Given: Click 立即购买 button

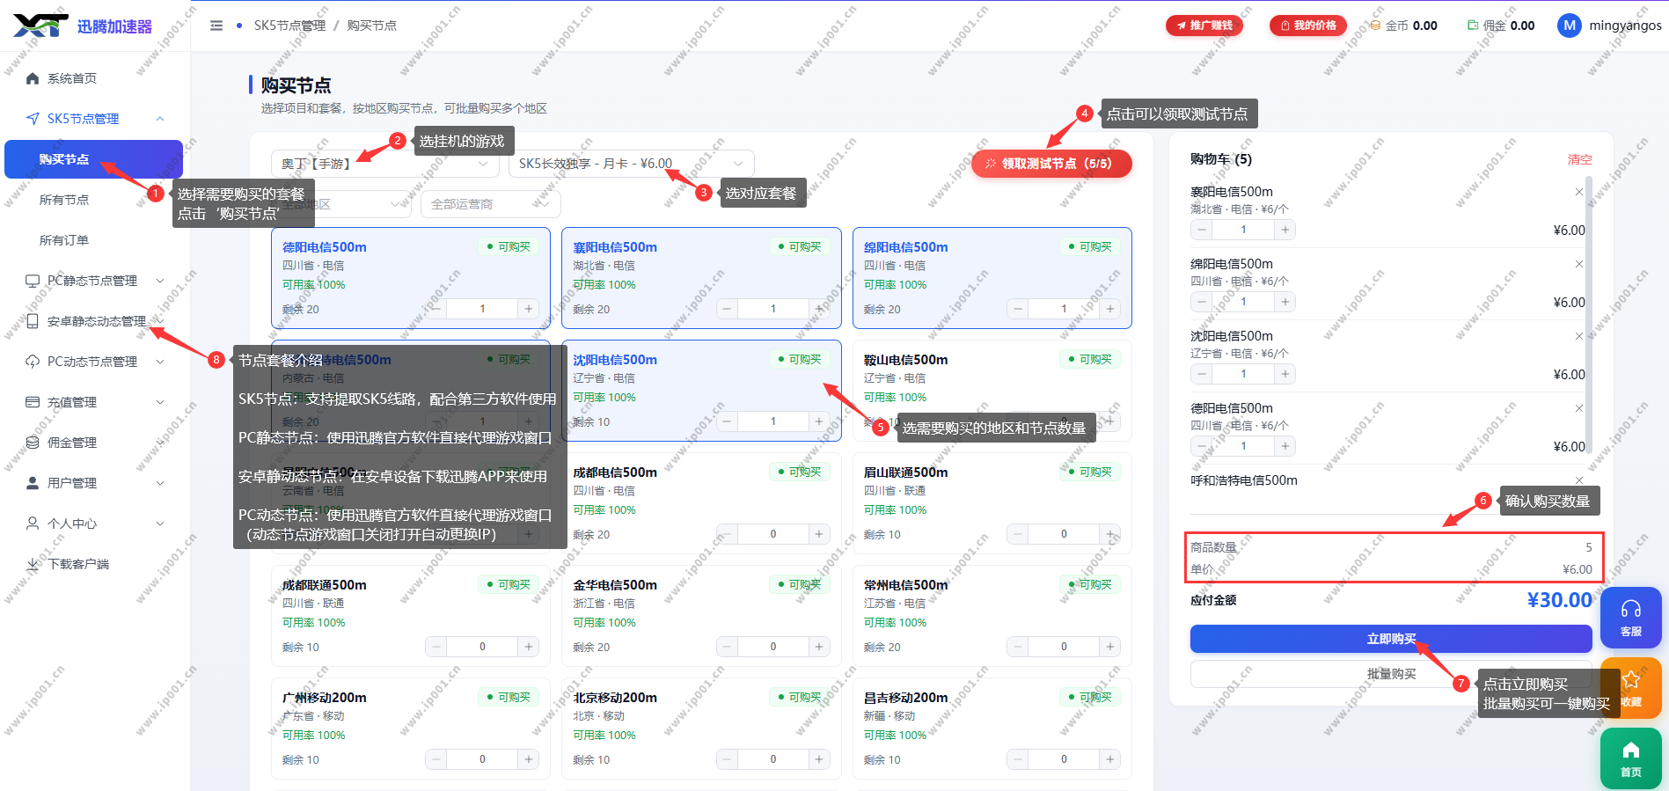Looking at the screenshot, I should pyautogui.click(x=1391, y=639).
